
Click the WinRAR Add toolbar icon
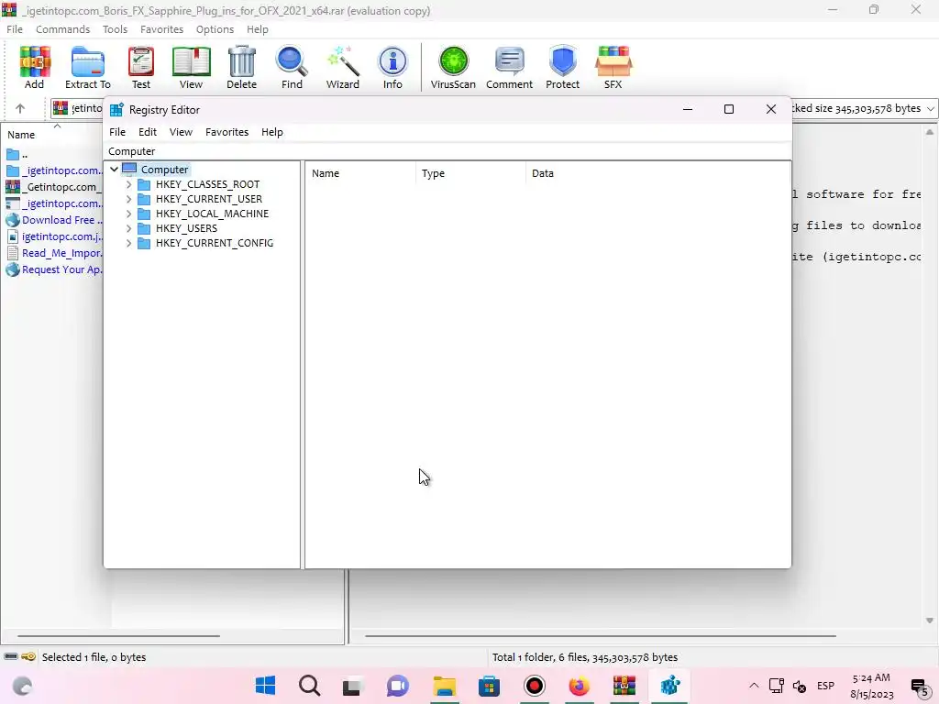click(34, 67)
